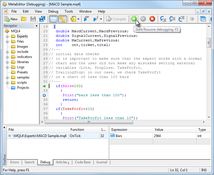Stop debugging with the red stop icon

click(152, 19)
